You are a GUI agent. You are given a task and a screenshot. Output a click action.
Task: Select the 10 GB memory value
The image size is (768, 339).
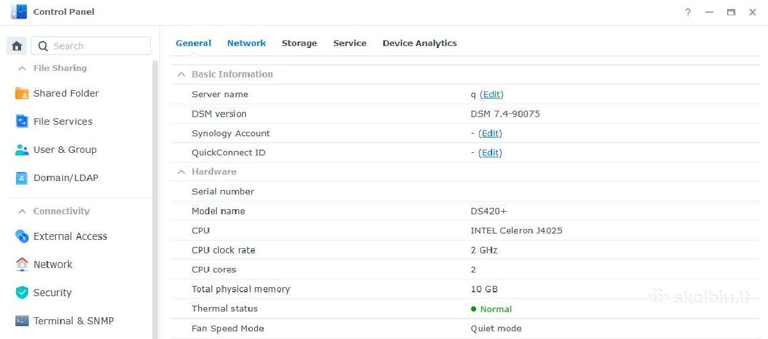484,289
